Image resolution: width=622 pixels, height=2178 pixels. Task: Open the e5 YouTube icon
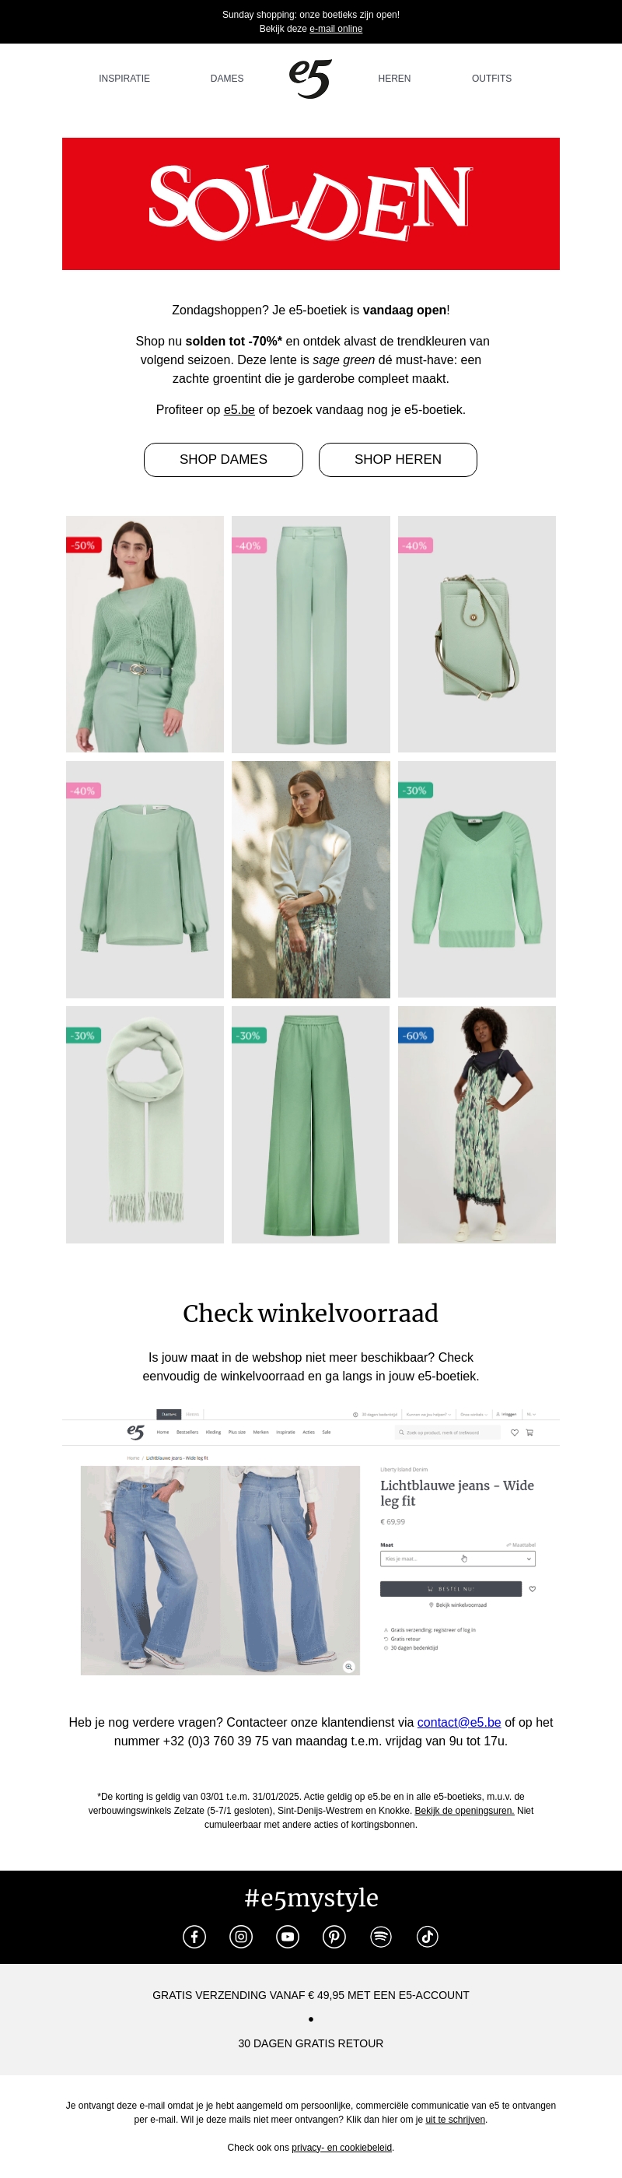[x=288, y=1936]
